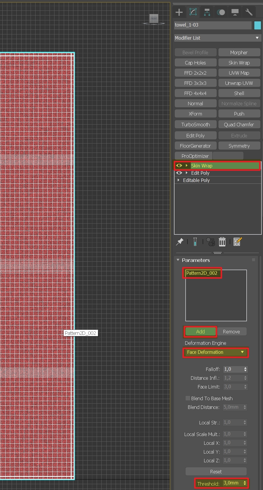Expand Skin Wrap sub-object arrow
263x490 pixels.
point(186,165)
